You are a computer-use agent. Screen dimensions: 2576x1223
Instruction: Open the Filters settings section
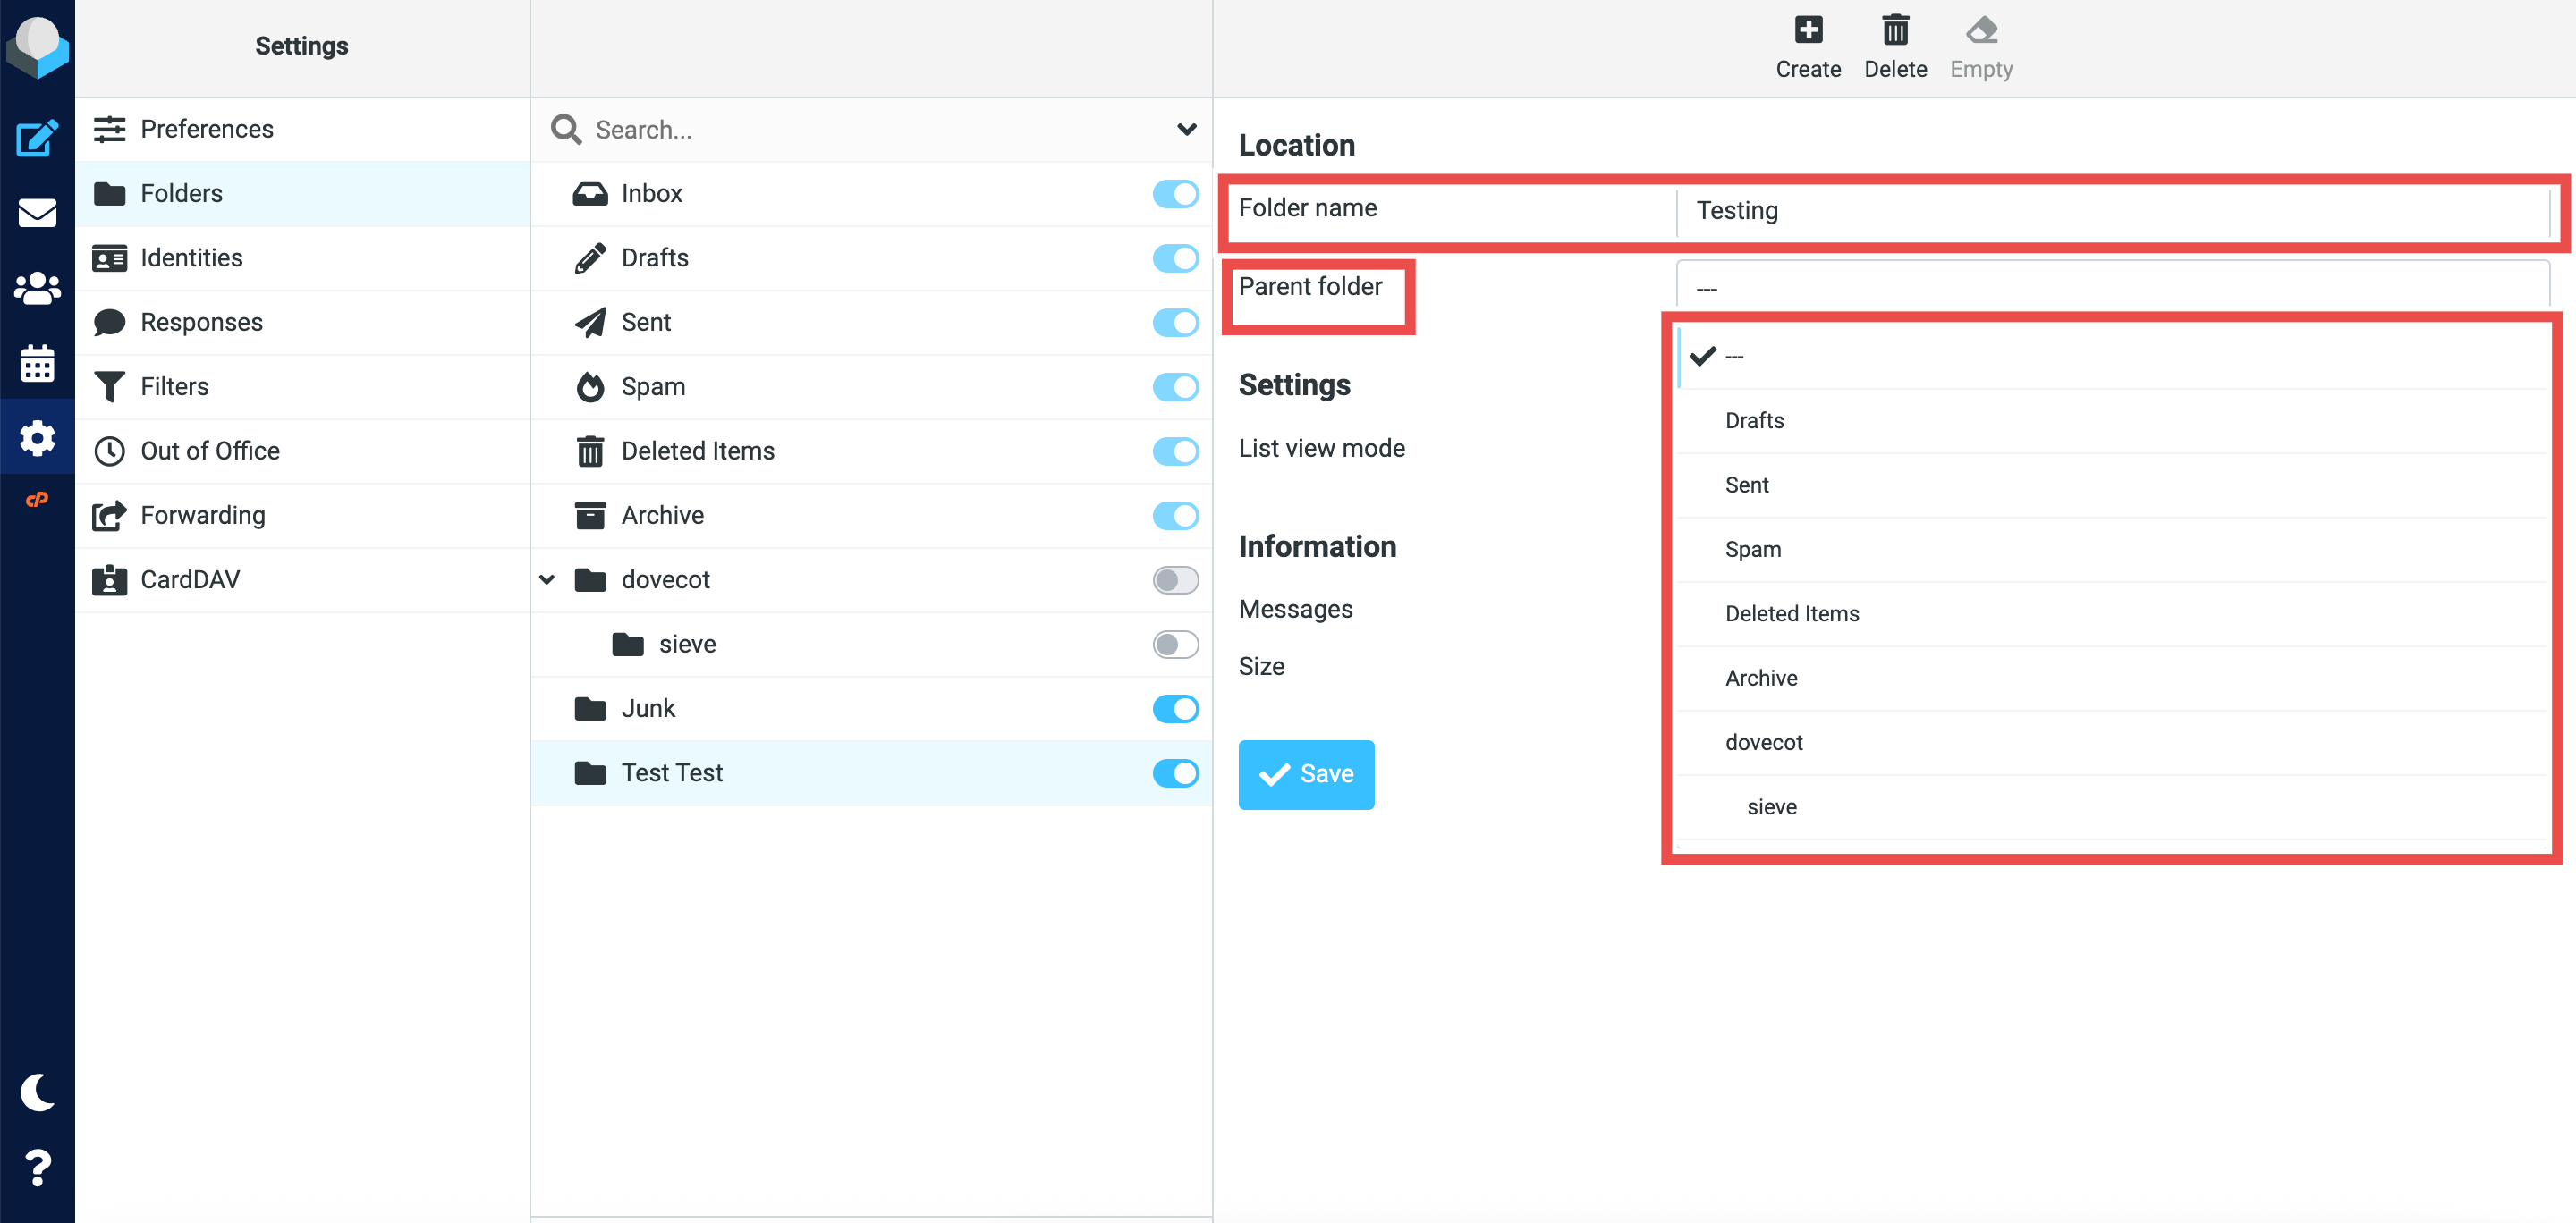coord(174,385)
